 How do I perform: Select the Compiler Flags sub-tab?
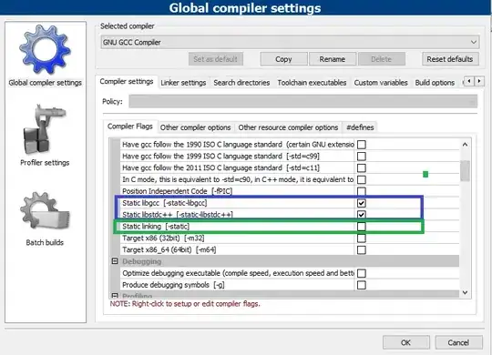130,127
